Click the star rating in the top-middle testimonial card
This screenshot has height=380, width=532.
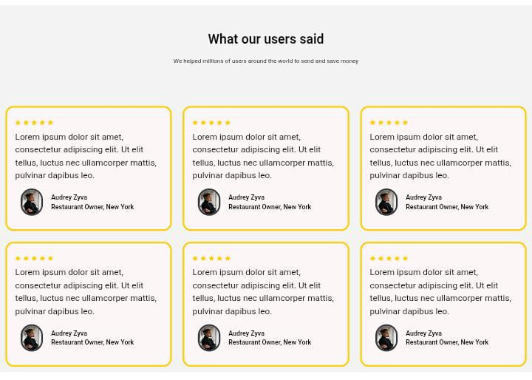211,123
